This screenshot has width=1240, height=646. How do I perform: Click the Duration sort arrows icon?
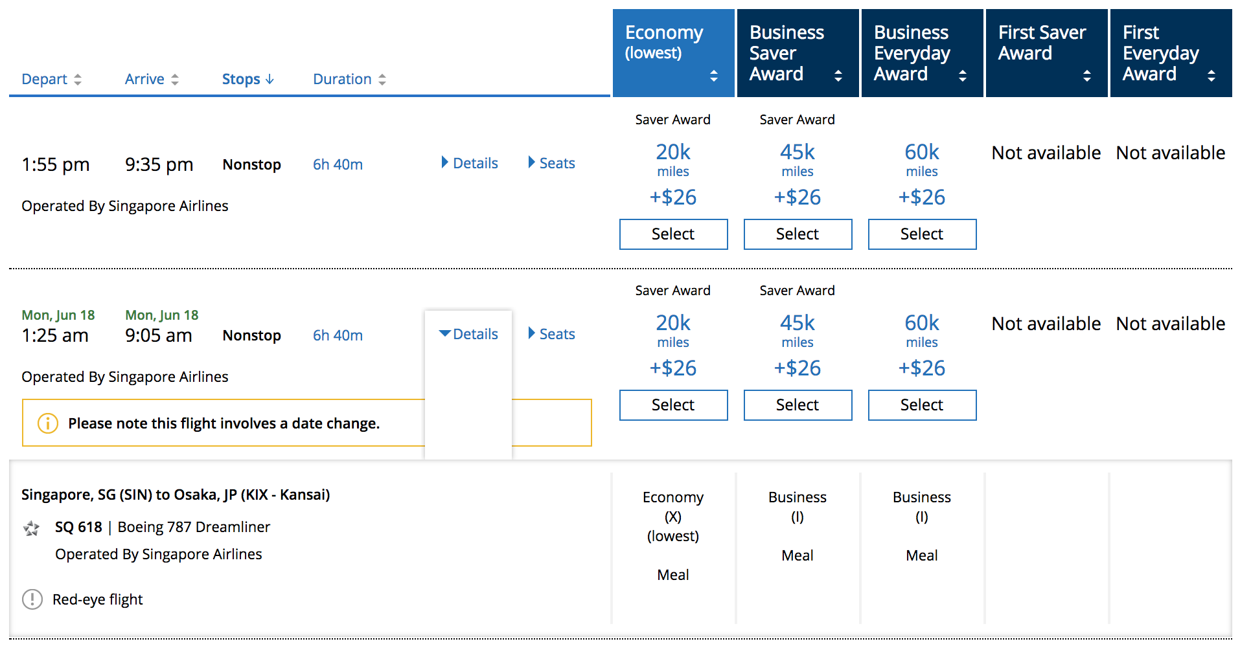382,80
